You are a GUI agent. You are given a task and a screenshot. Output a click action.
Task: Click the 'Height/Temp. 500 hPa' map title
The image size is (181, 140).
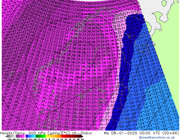click(x=23, y=133)
